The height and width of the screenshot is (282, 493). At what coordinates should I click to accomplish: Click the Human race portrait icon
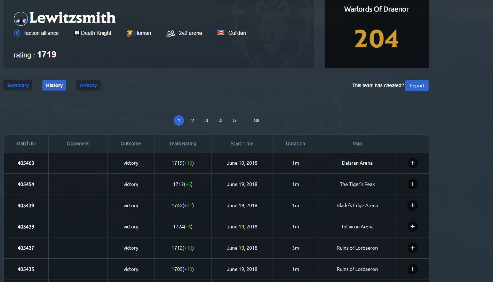tap(130, 33)
